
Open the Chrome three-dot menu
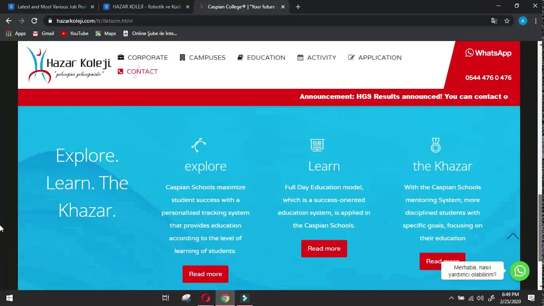[x=536, y=21]
